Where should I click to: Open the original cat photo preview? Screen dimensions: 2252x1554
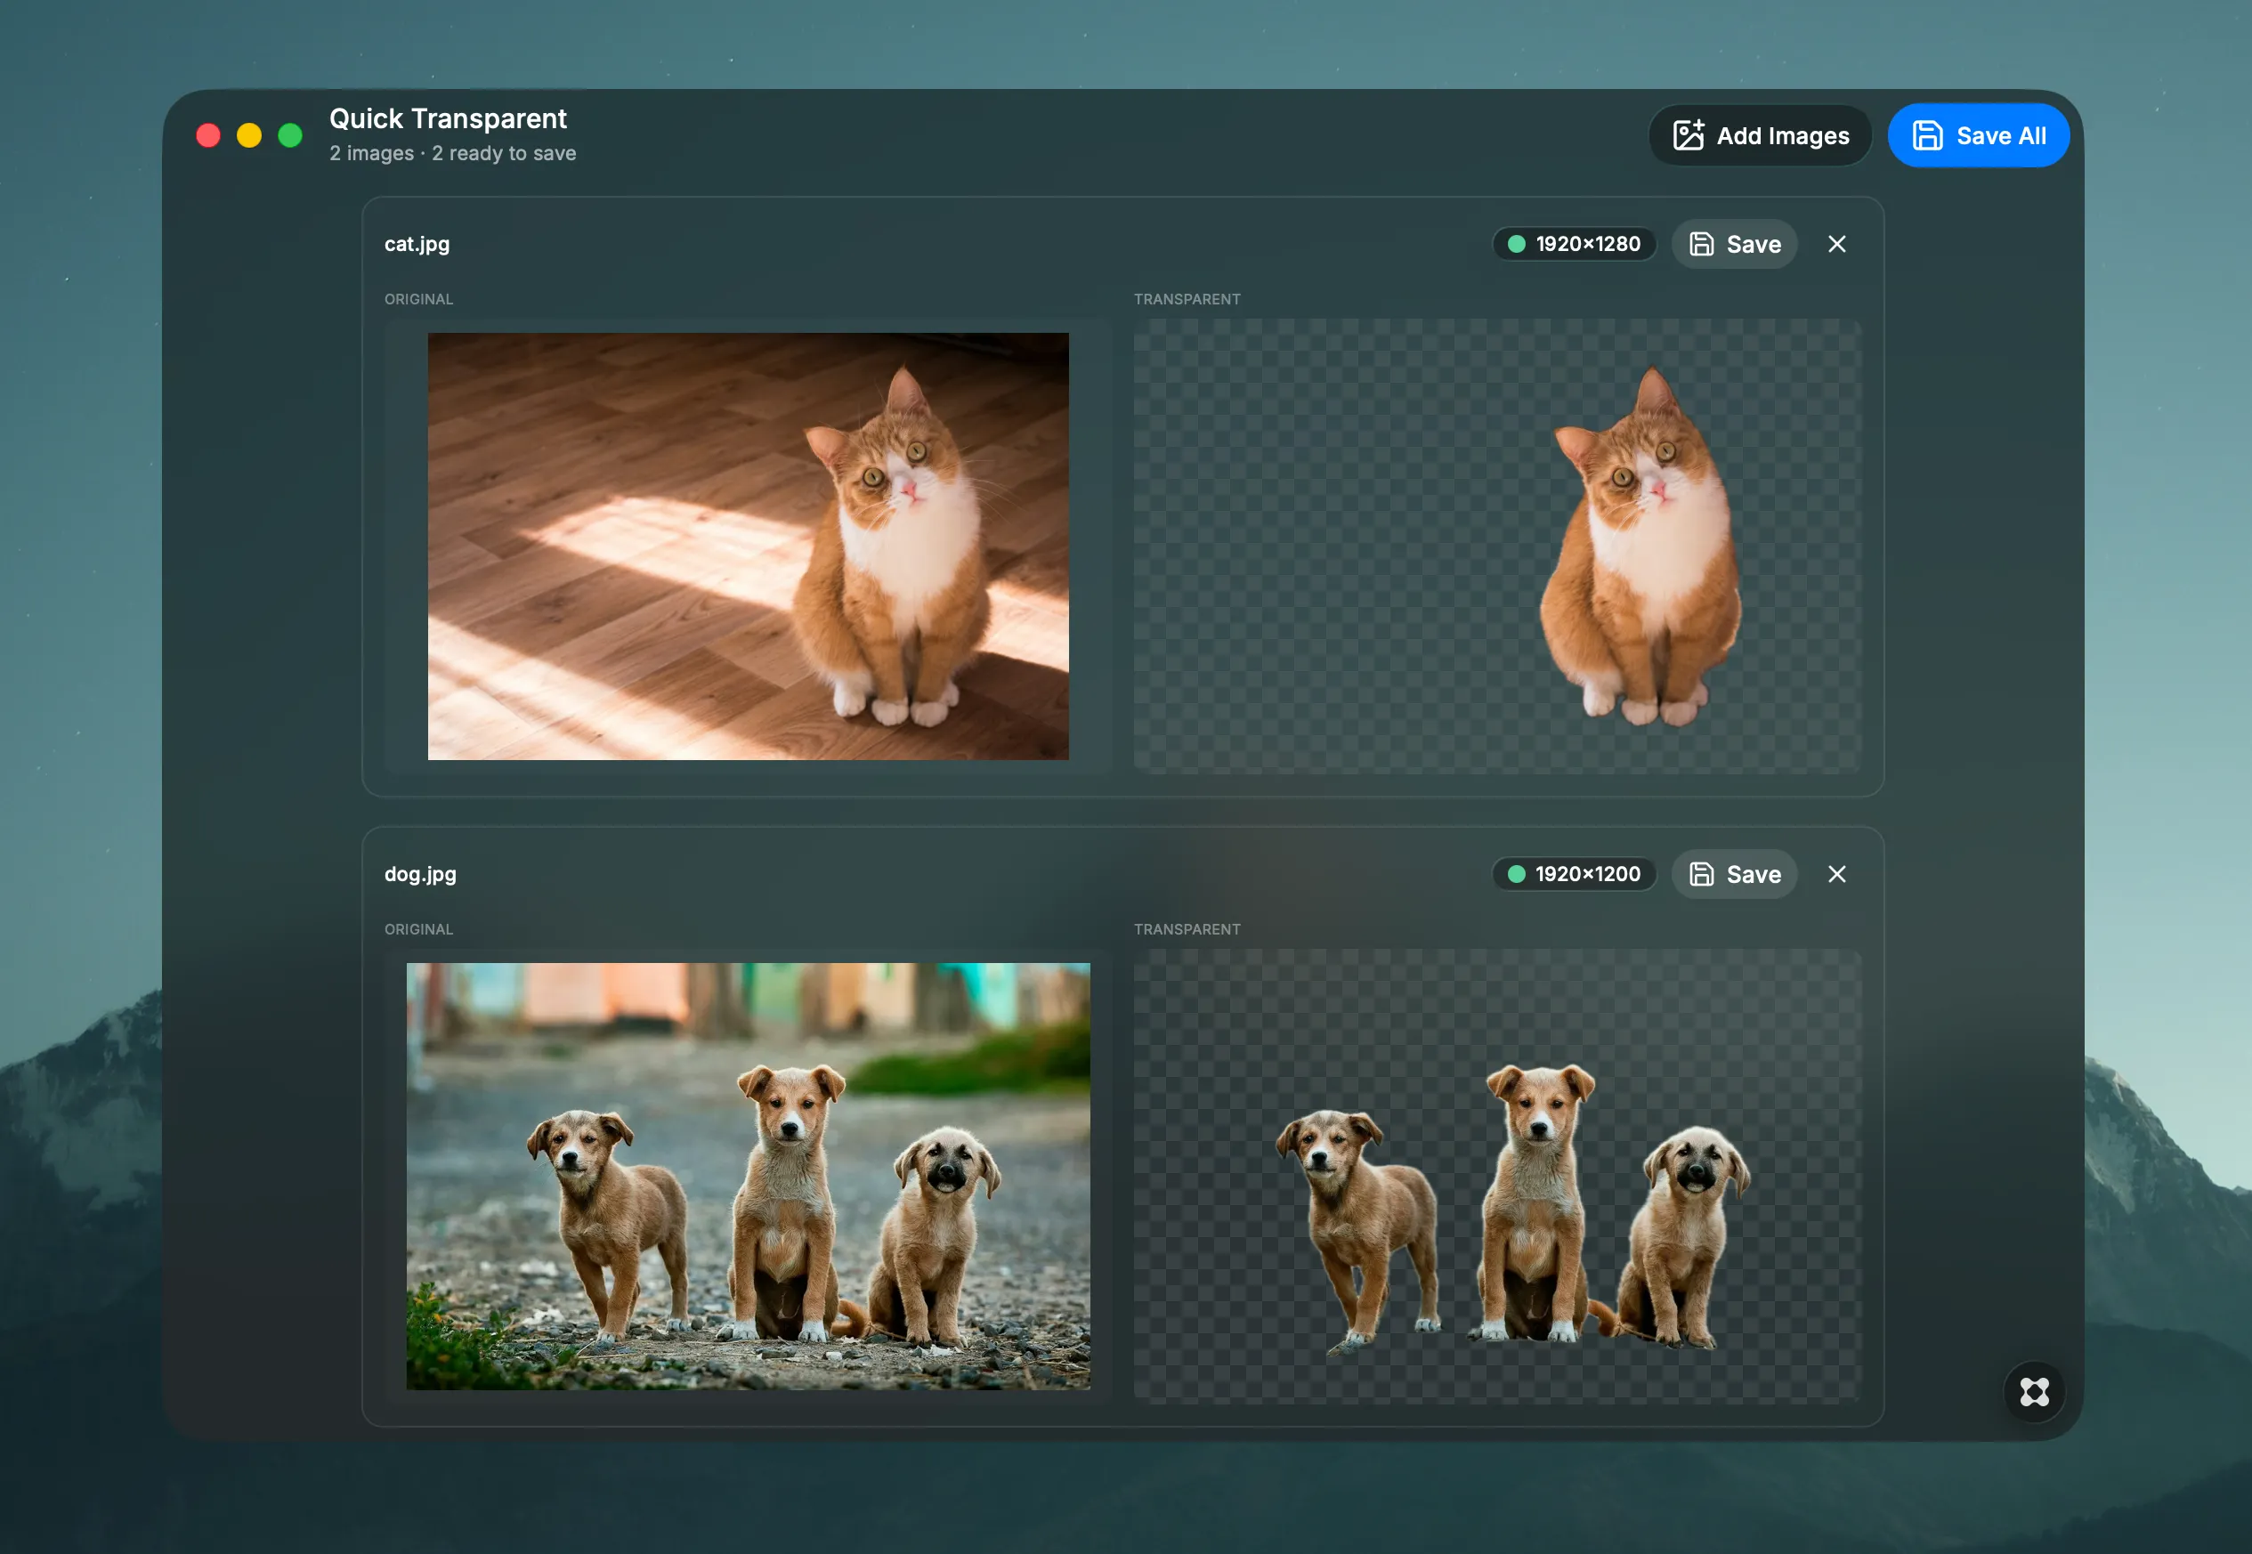pos(748,546)
